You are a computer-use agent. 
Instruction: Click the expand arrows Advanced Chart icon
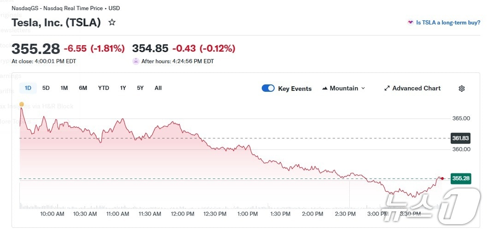click(387, 88)
